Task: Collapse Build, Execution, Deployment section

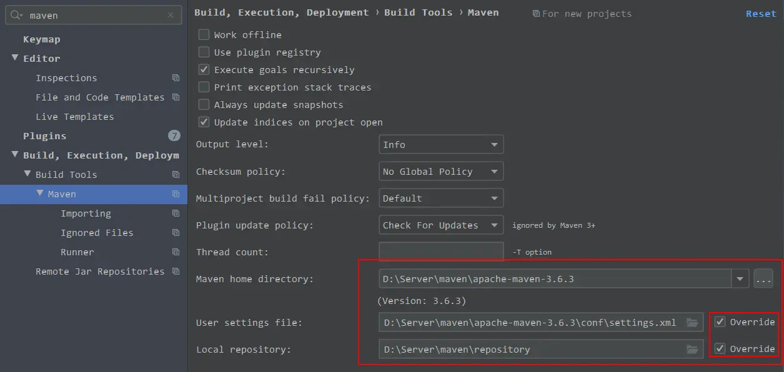Action: click(x=15, y=155)
